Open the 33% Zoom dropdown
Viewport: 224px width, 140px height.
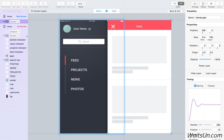[81, 4]
